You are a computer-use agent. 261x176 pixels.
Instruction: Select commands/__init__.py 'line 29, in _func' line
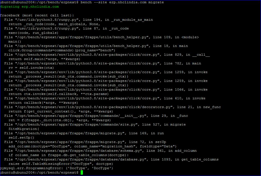(x=96, y=116)
